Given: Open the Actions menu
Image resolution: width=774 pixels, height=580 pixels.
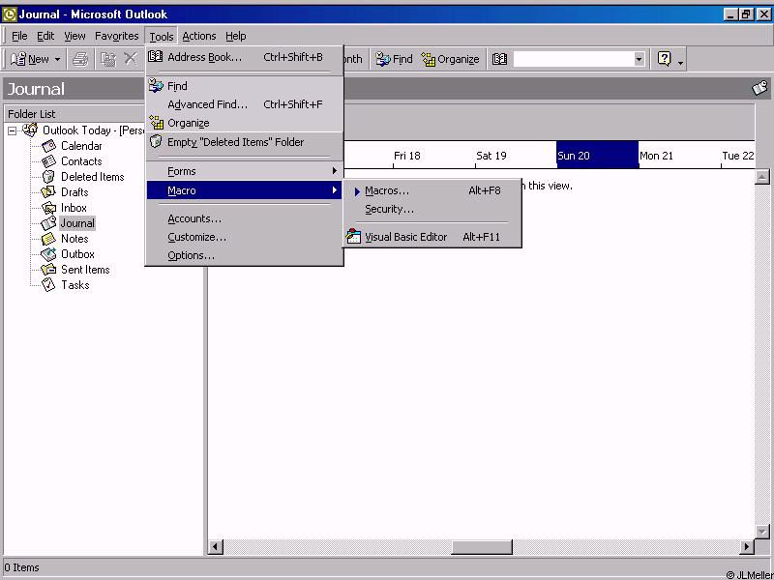Looking at the screenshot, I should 199,36.
